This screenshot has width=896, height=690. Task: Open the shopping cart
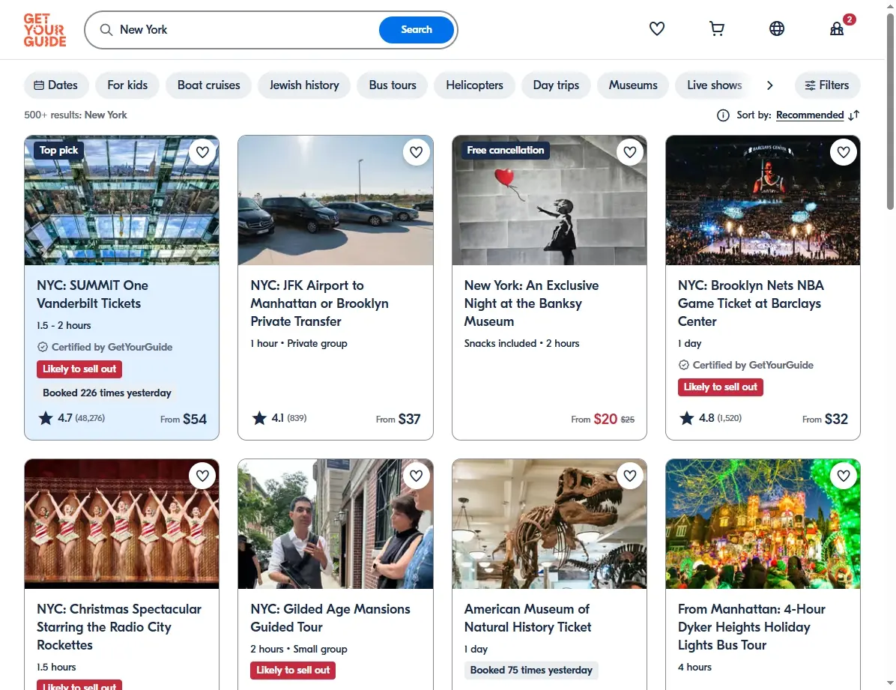tap(716, 28)
